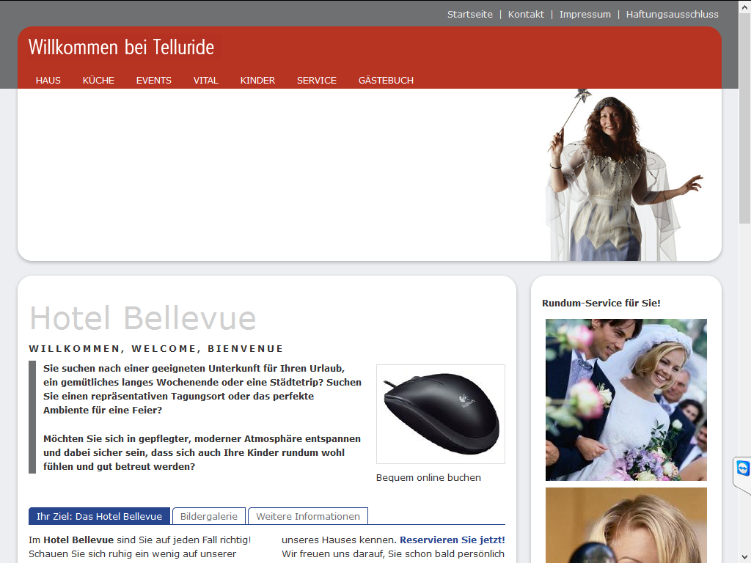Click the 'WILLKOMMEN, WELCOME, BIENVENUE' subtitle
Image resolution: width=751 pixels, height=563 pixels.
(156, 348)
